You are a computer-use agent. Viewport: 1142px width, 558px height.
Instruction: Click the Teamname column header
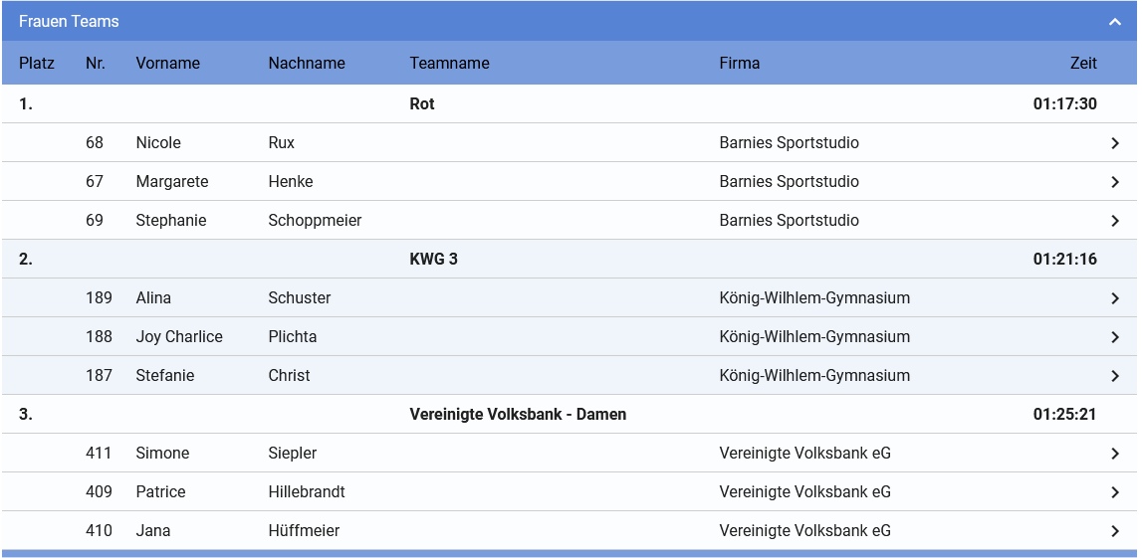pyautogui.click(x=449, y=64)
